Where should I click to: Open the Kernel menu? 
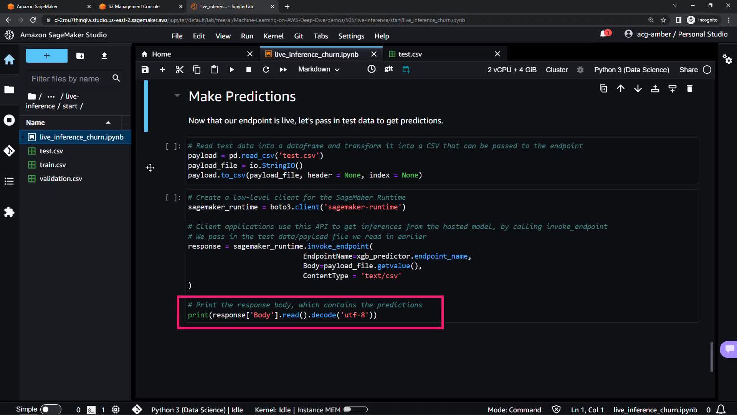(x=273, y=36)
